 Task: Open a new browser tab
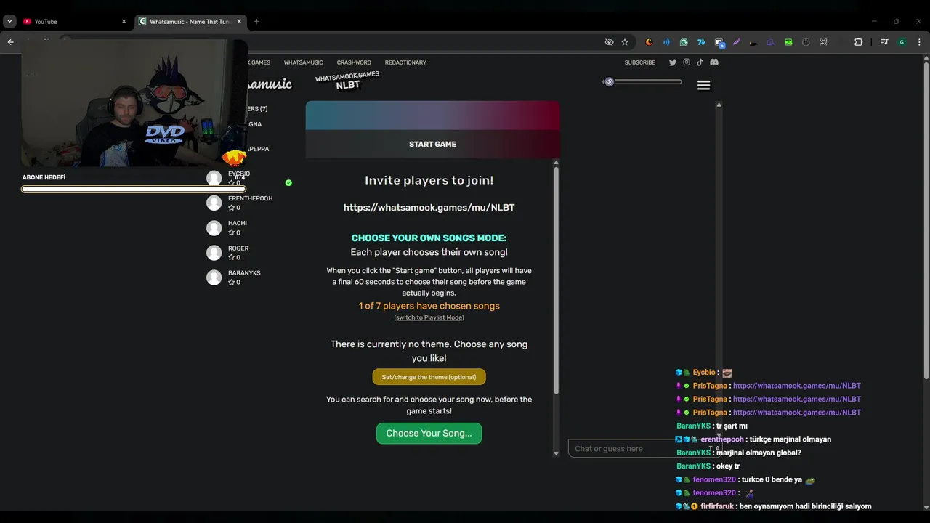[256, 22]
